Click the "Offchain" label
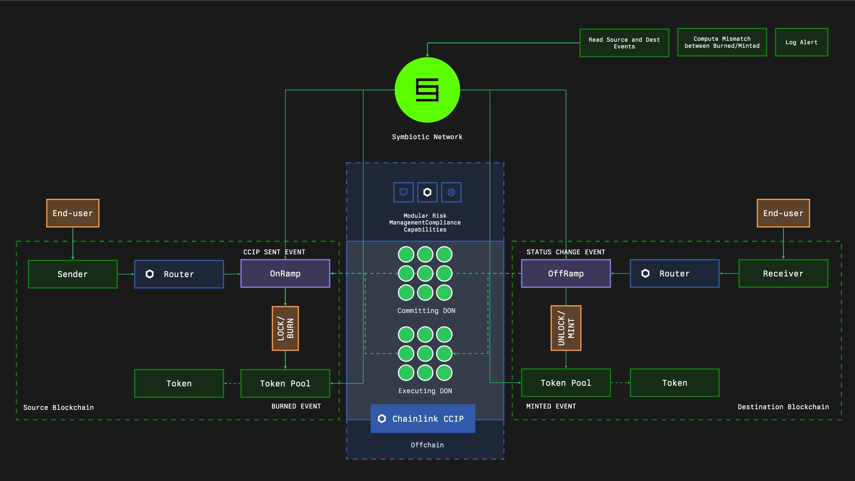Screen dimensions: 855x481 click(x=427, y=445)
